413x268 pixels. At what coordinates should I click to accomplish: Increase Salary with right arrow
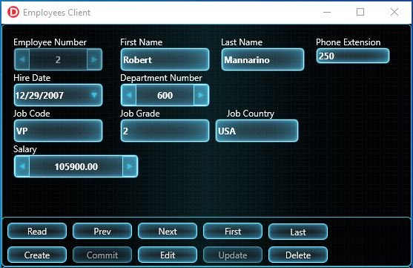coord(130,166)
